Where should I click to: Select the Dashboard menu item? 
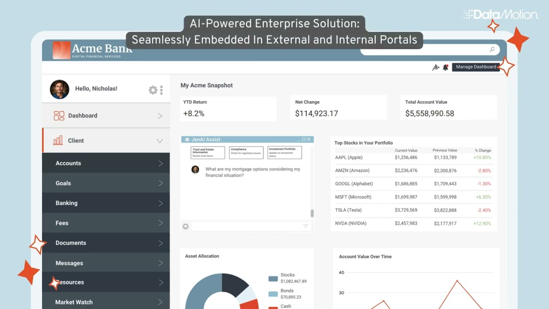click(106, 115)
